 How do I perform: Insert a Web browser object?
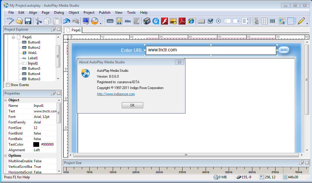click(191, 21)
